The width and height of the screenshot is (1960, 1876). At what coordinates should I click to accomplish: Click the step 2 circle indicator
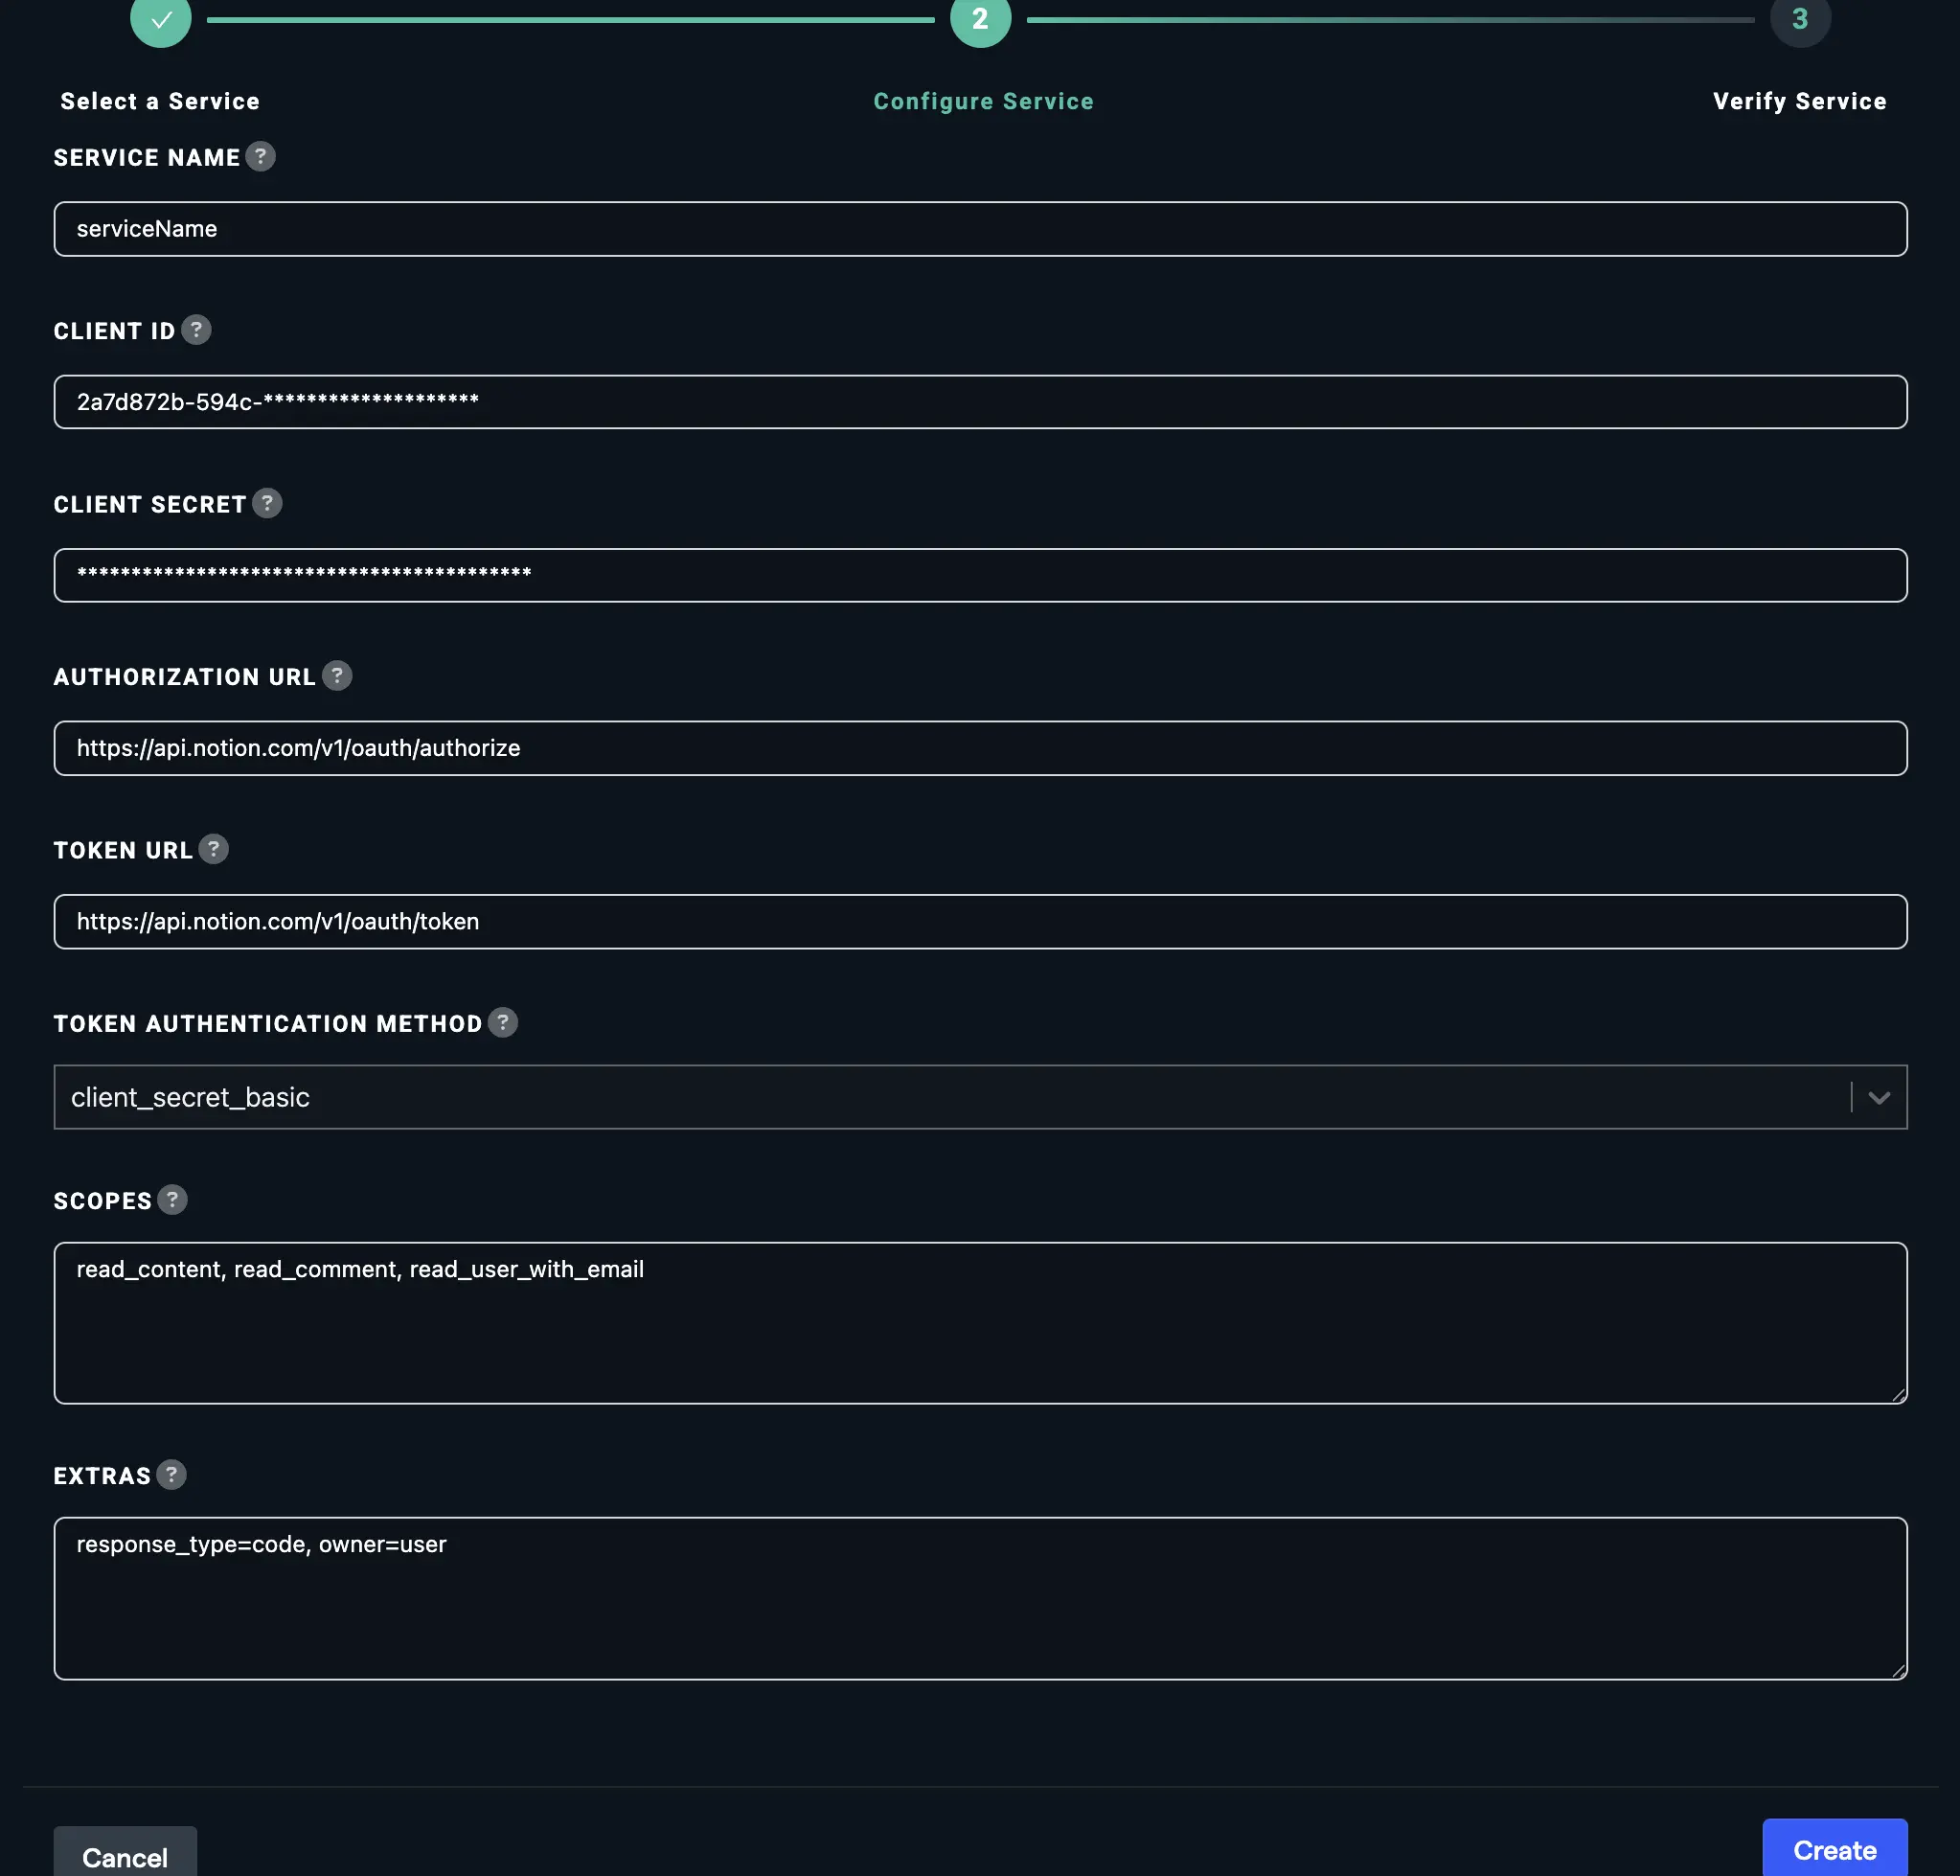(980, 18)
